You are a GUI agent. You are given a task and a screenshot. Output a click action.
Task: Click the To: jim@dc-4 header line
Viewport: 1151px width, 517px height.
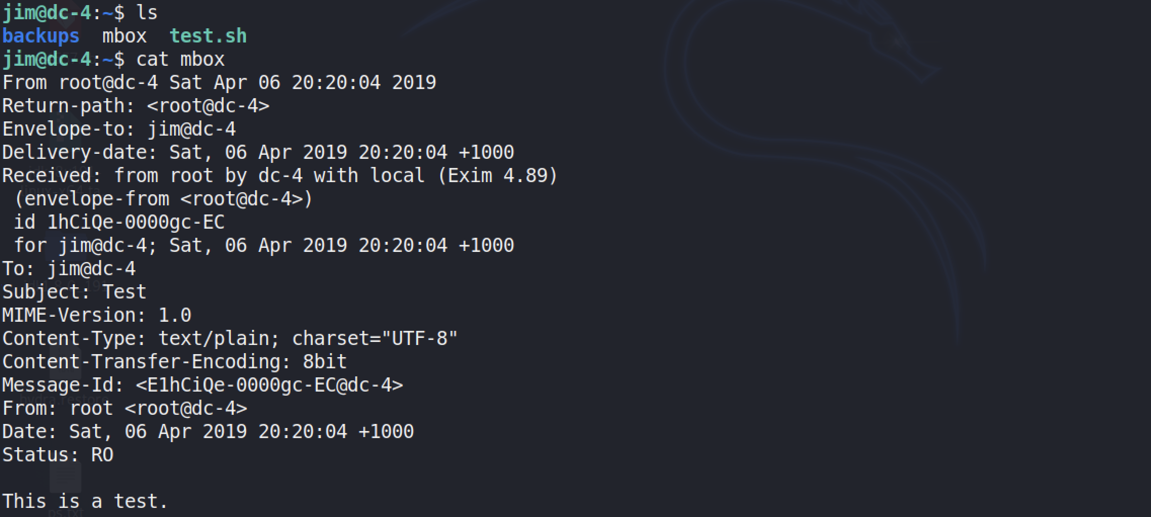[69, 269]
